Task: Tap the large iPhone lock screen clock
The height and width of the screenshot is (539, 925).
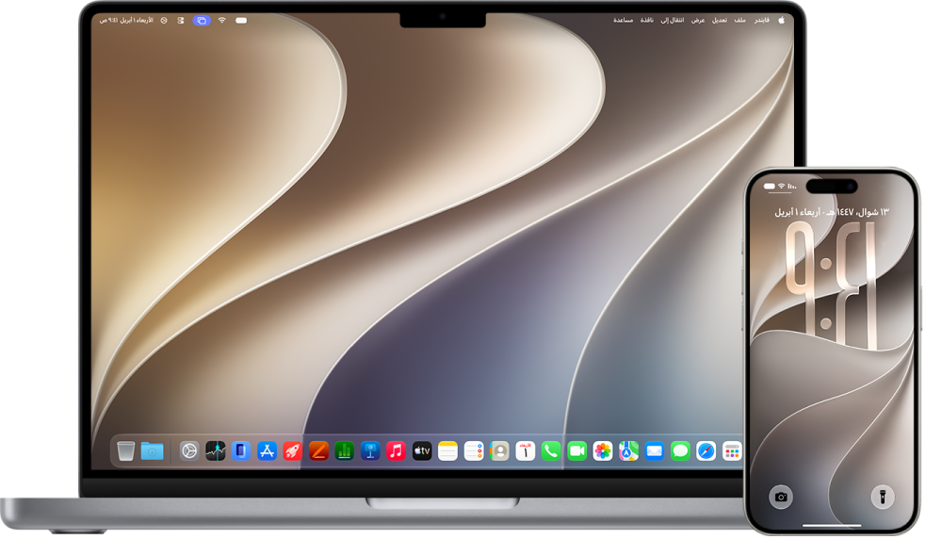Action: (x=833, y=286)
